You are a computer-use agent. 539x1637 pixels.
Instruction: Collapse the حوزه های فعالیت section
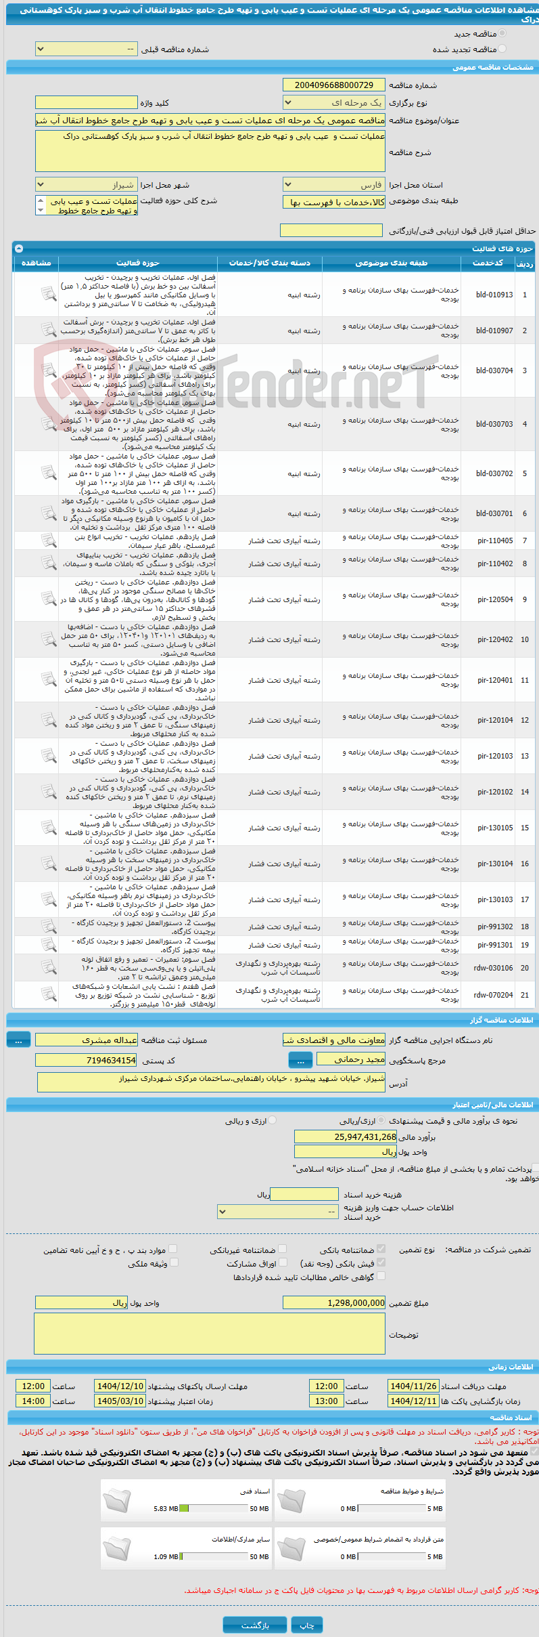19,248
